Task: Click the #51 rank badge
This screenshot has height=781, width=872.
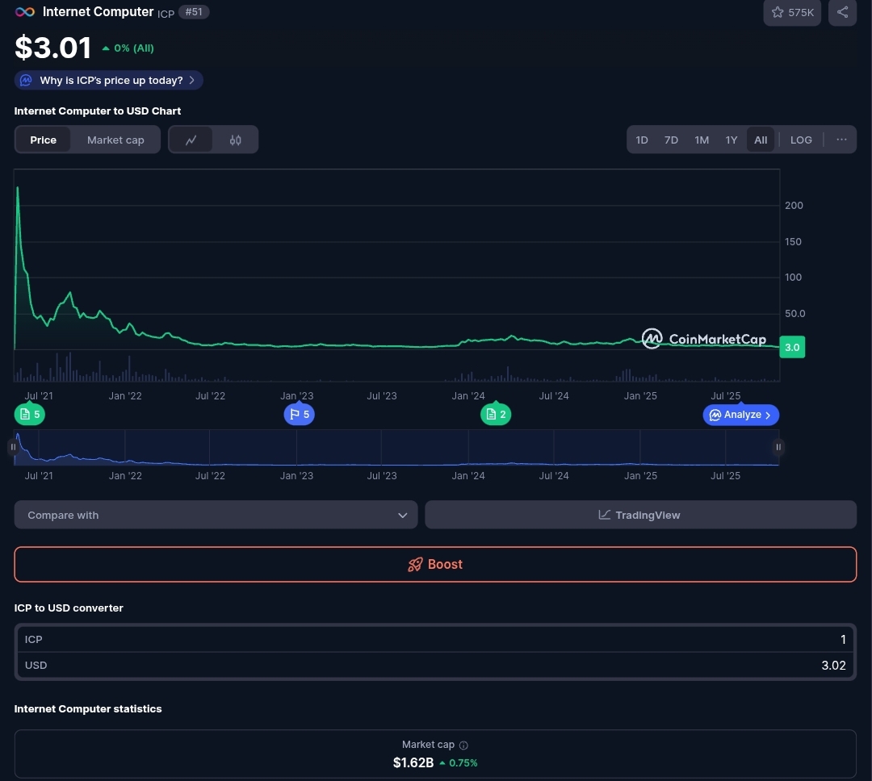Action: (x=194, y=11)
